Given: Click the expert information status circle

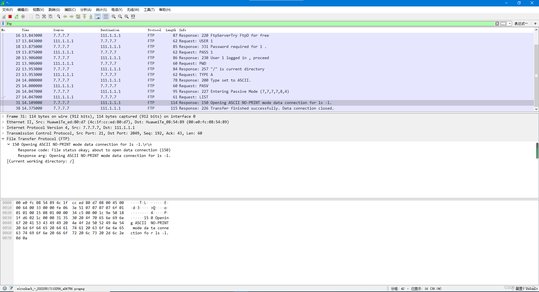Looking at the screenshot, I should 5,288.
